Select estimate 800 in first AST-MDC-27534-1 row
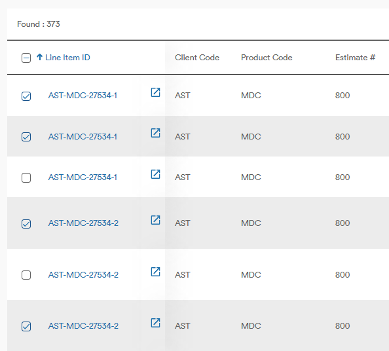The width and height of the screenshot is (389, 351). 343,95
